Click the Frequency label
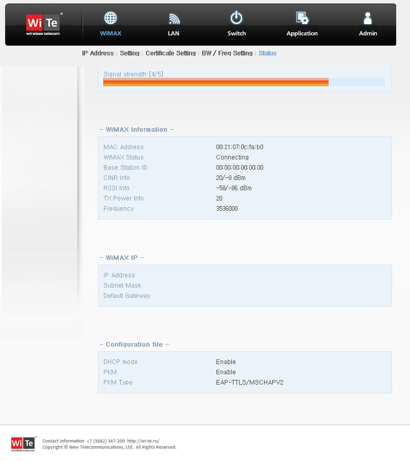This screenshot has height=462, width=410. (119, 209)
